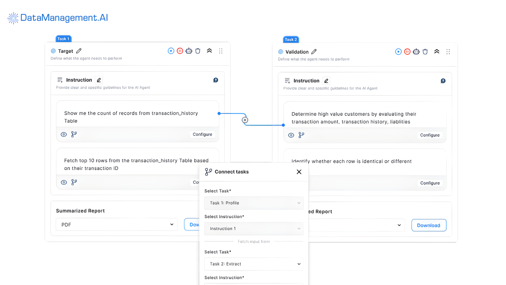Pause the Validation task

(407, 51)
